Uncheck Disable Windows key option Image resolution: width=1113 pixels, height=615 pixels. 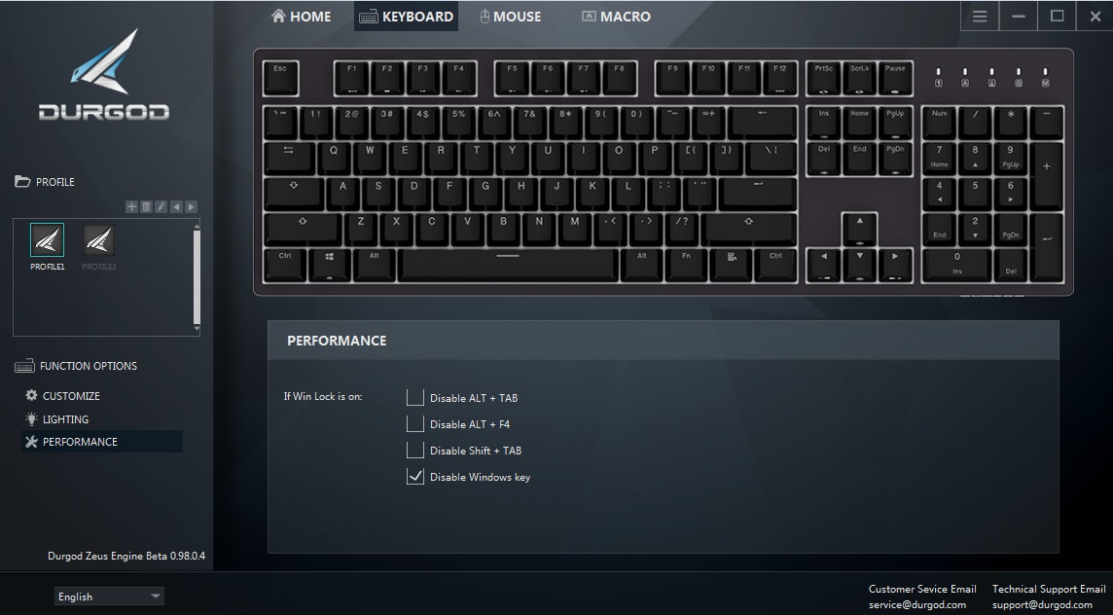pos(415,477)
